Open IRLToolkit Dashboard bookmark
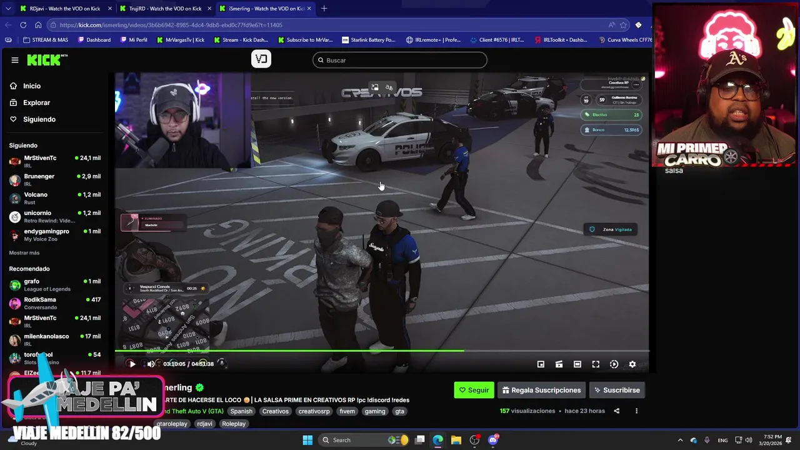Image resolution: width=800 pixels, height=450 pixels. pyautogui.click(x=561, y=40)
